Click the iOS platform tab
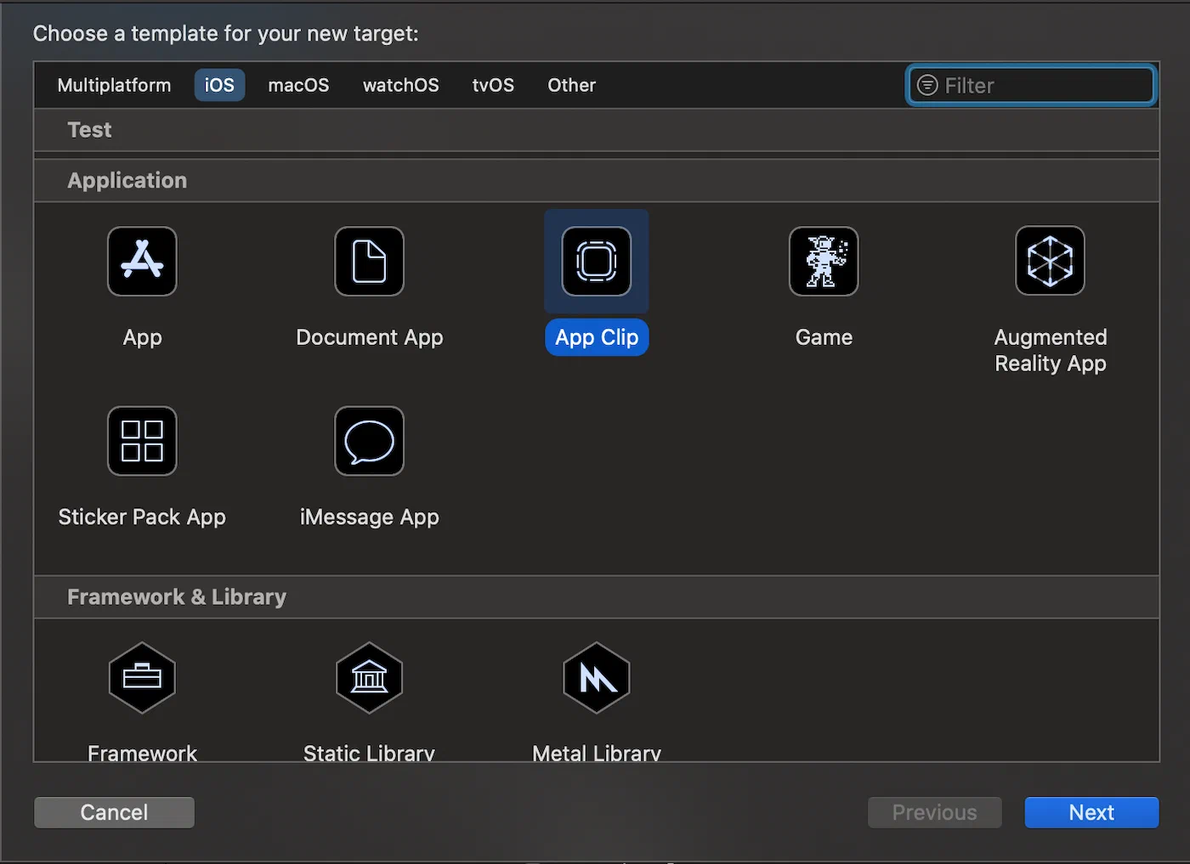This screenshot has height=864, width=1190. click(219, 85)
